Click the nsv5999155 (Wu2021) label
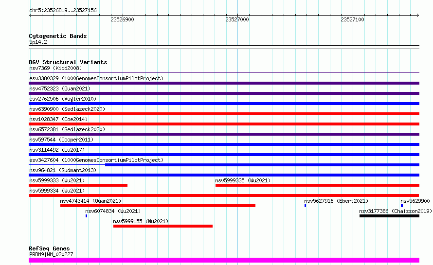The width and height of the screenshot is (433, 265). (141, 221)
